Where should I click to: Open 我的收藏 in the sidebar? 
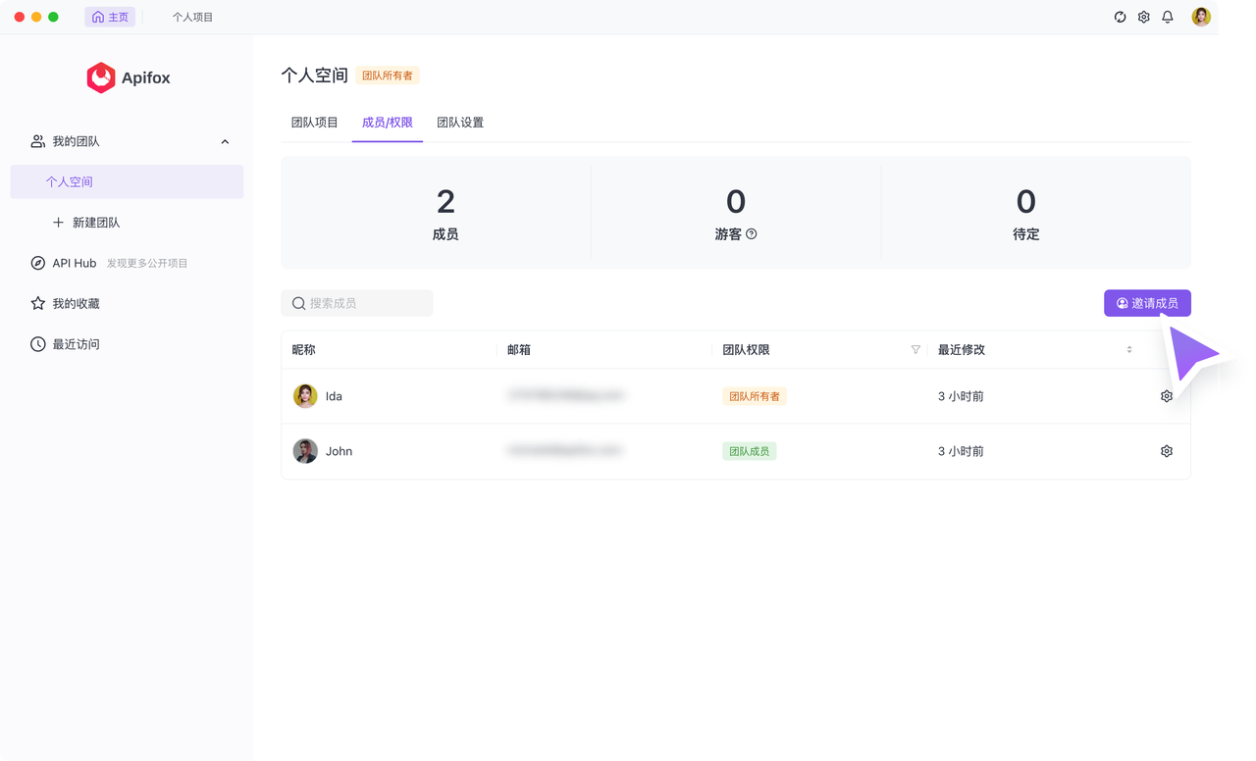pos(76,304)
